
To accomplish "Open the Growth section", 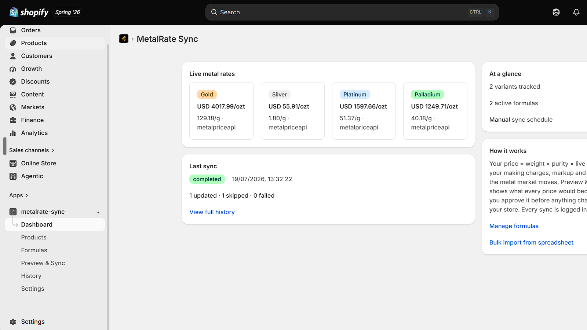I will 55,69.
